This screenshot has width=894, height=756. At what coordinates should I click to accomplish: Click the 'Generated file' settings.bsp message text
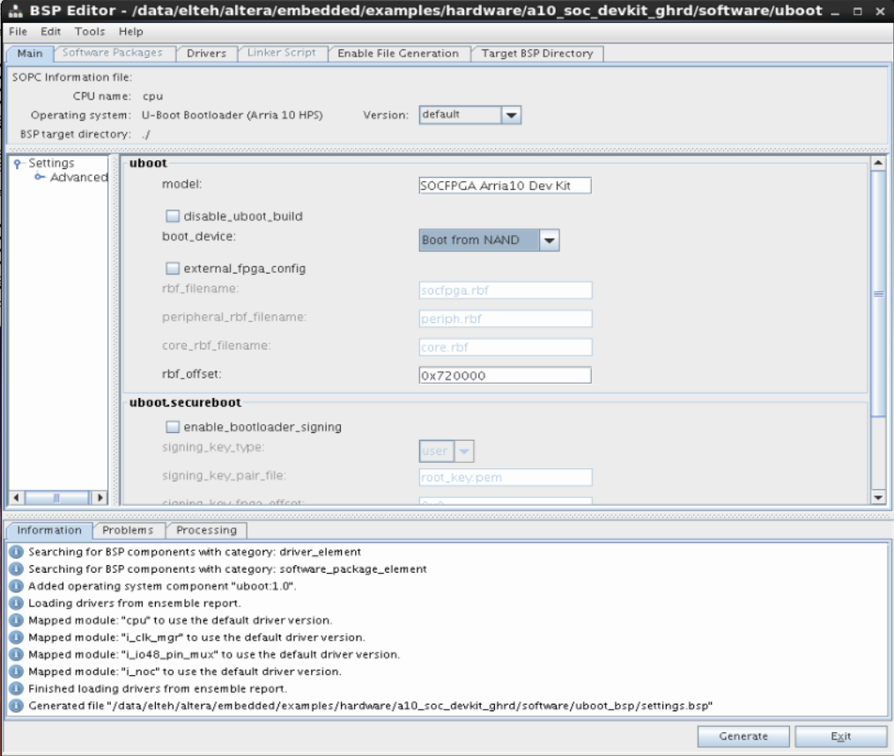pyautogui.click(x=371, y=706)
